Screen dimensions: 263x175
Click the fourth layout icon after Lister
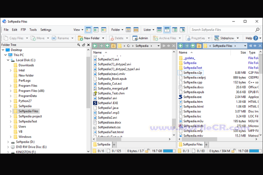pyautogui.click(x=182, y=30)
